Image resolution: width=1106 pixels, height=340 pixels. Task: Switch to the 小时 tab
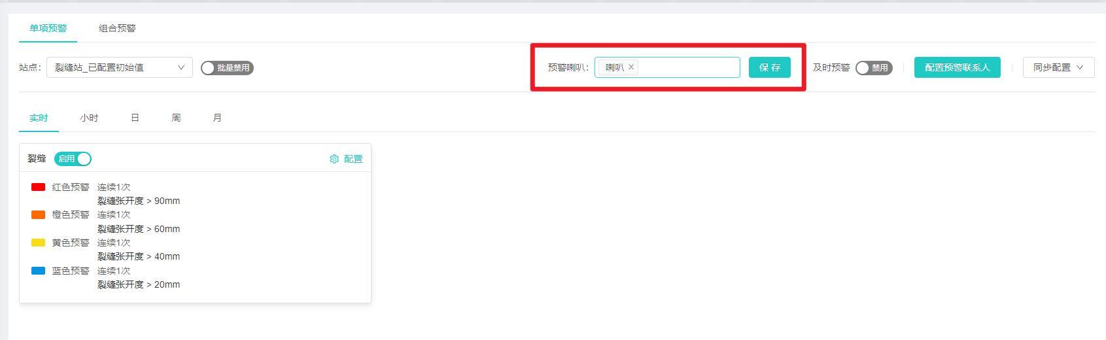(89, 118)
